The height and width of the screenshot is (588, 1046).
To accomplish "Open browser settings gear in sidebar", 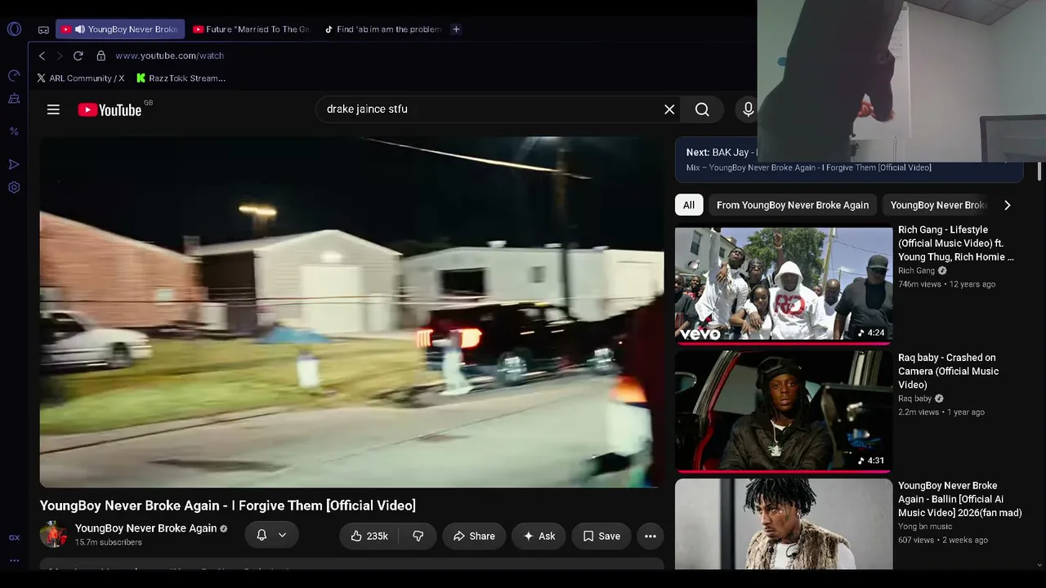I will (x=14, y=187).
